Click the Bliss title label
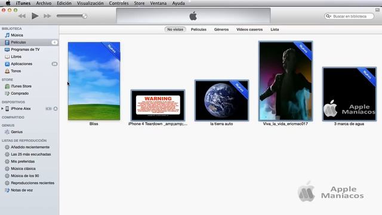 (x=94, y=124)
